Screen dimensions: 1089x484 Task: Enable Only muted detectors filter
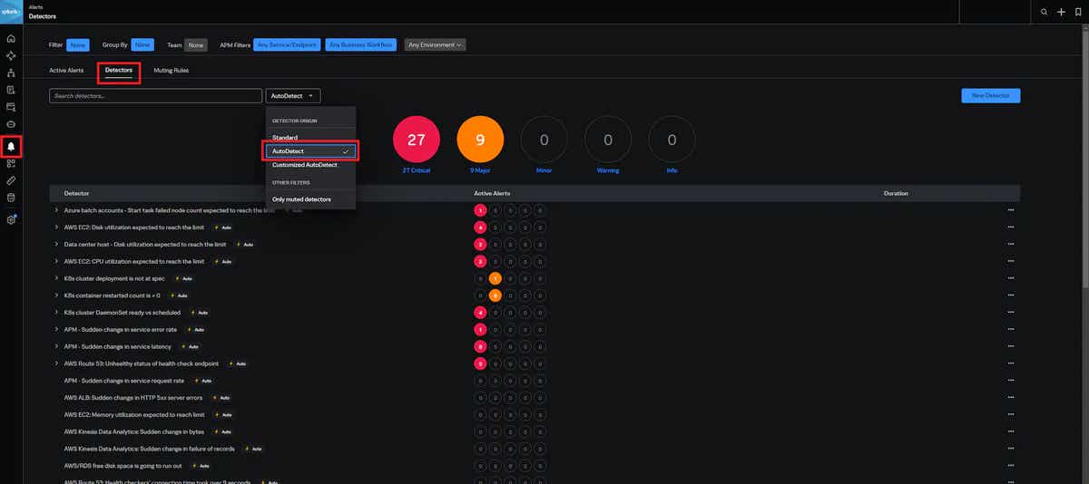click(301, 199)
